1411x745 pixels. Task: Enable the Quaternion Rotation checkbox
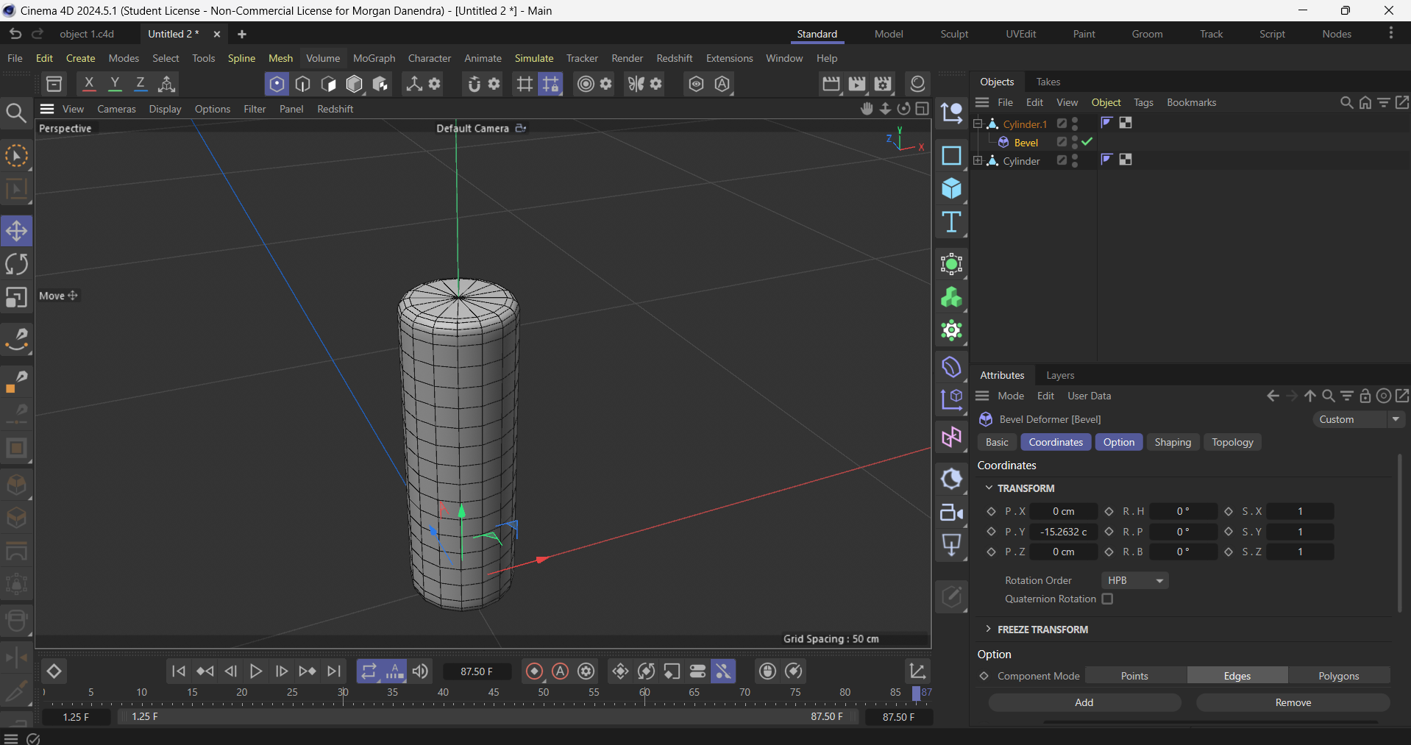click(1107, 599)
